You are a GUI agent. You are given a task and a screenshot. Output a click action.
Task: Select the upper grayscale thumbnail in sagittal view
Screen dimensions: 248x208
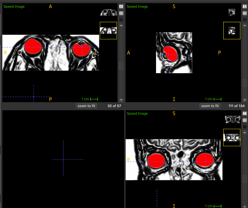point(232,12)
